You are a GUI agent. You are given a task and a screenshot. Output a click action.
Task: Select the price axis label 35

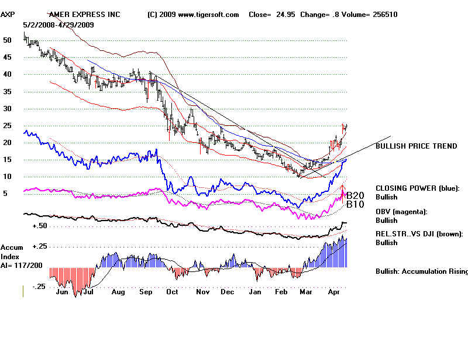click(7, 92)
